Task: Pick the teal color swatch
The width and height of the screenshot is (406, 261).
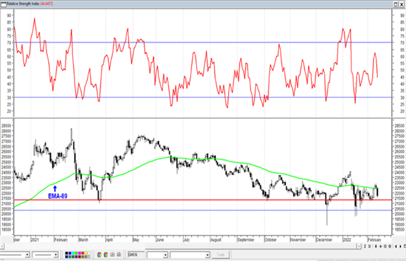Action: [x=70, y=256]
